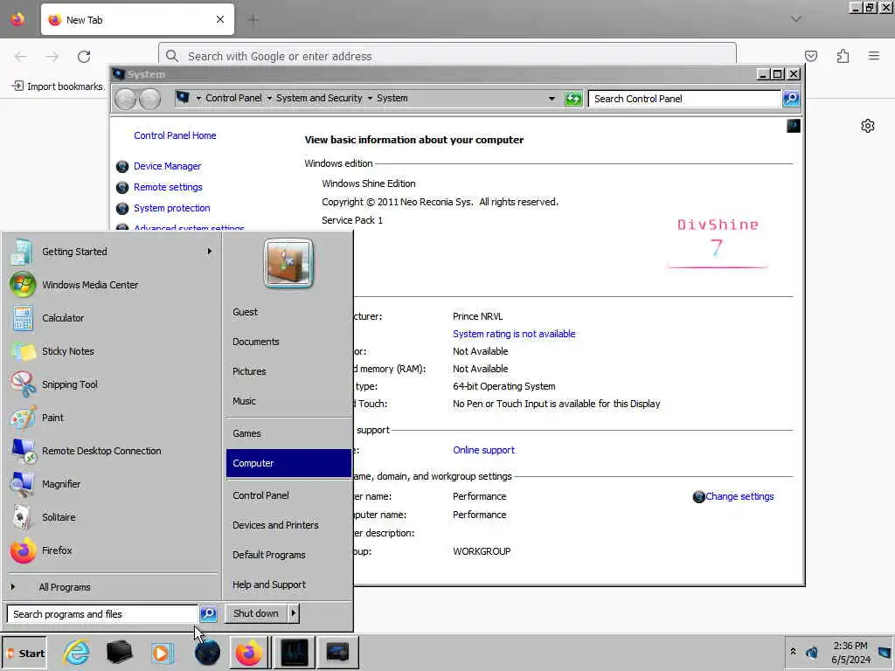Click System and Security breadcrumb
The height and width of the screenshot is (671, 895).
(x=319, y=98)
